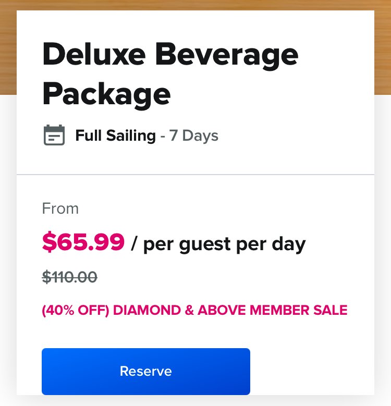Select the per guest per day text
The image size is (391, 406).
pos(224,244)
